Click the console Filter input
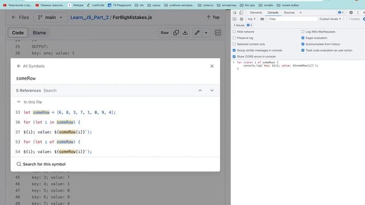Image resolution: width=365 pixels, height=205 pixels. [293, 19]
